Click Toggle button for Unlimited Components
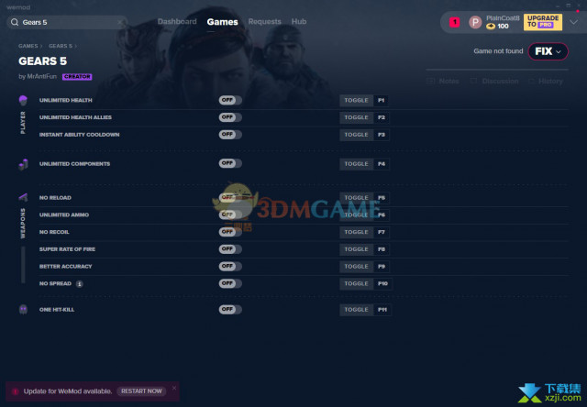The height and width of the screenshot is (407, 587). point(356,164)
